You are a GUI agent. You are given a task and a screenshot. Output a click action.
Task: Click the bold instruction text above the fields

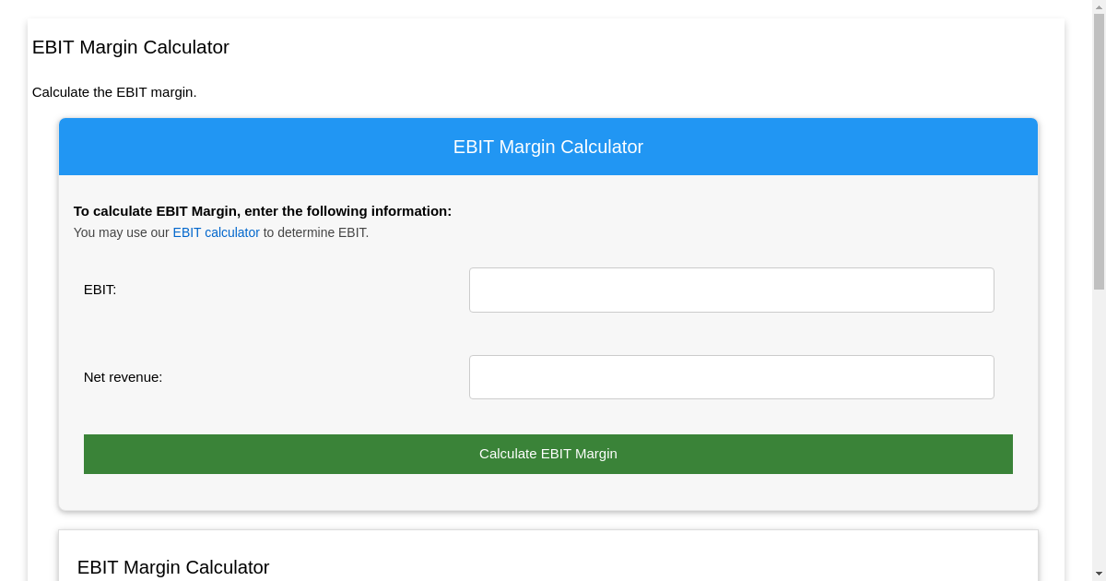click(262, 210)
